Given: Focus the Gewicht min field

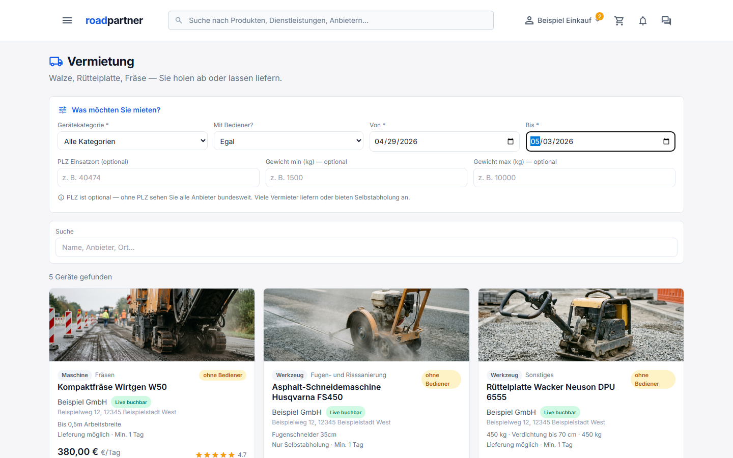Looking at the screenshot, I should 366,178.
